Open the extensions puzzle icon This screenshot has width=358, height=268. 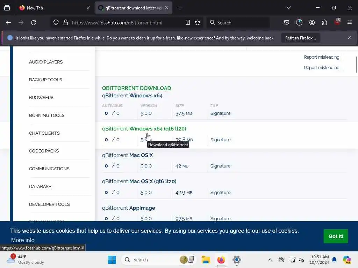(x=324, y=23)
